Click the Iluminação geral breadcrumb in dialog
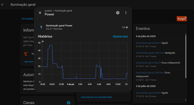 [63, 11]
